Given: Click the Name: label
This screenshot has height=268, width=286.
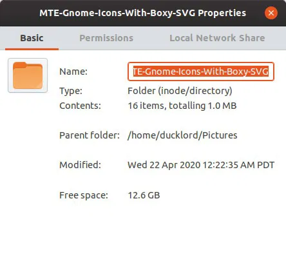Looking at the screenshot, I should coord(73,72).
